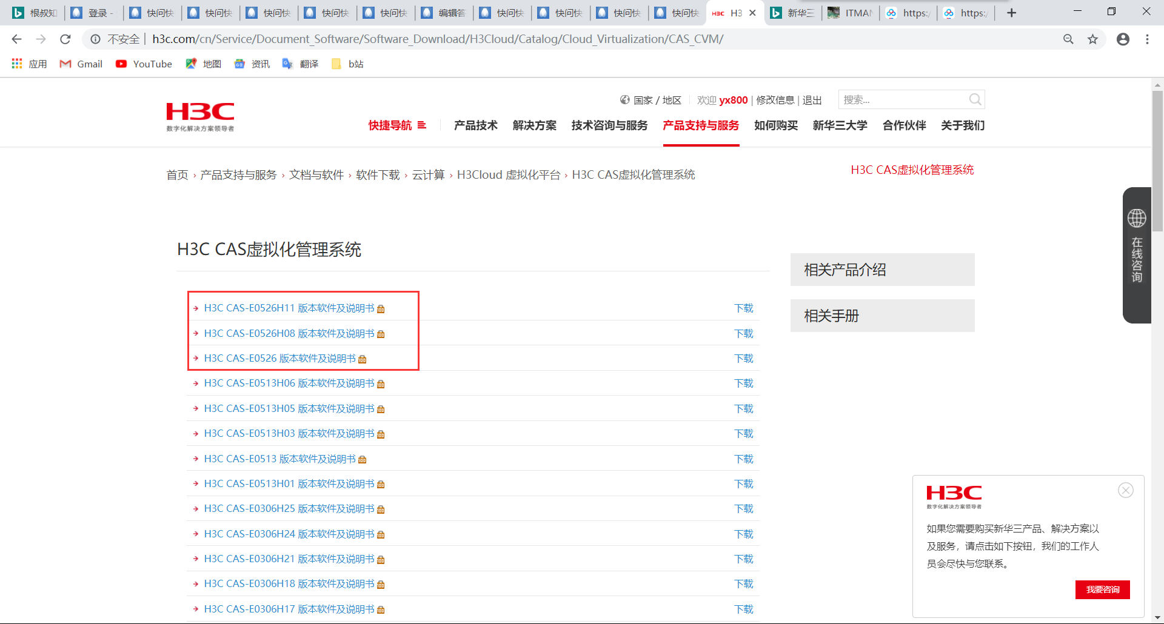The image size is (1164, 624).
Task: Click the browser address bar URL
Action: [x=438, y=39]
